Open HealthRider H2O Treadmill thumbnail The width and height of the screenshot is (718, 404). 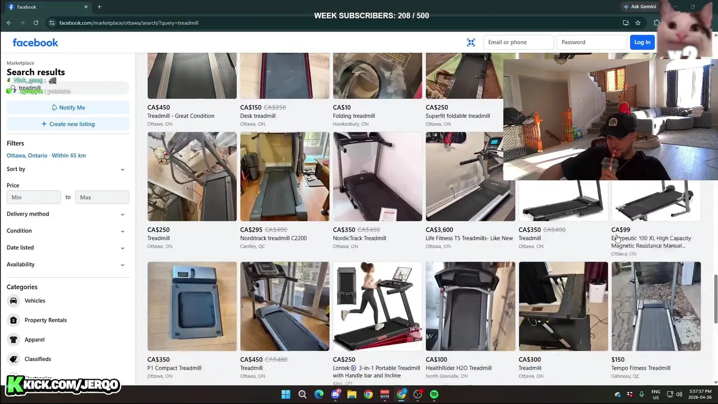pos(470,306)
